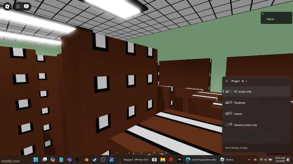Switch to Stopped - OP Auto Click window
The width and height of the screenshot is (293, 164).
[x=133, y=159]
